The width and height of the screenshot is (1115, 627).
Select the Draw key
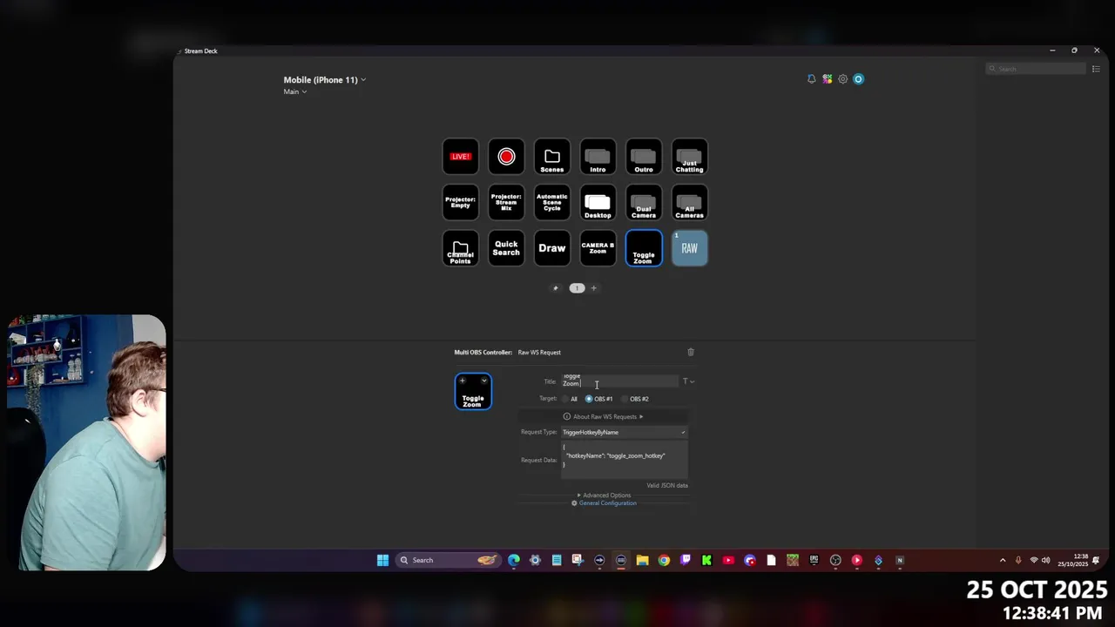[x=552, y=248]
